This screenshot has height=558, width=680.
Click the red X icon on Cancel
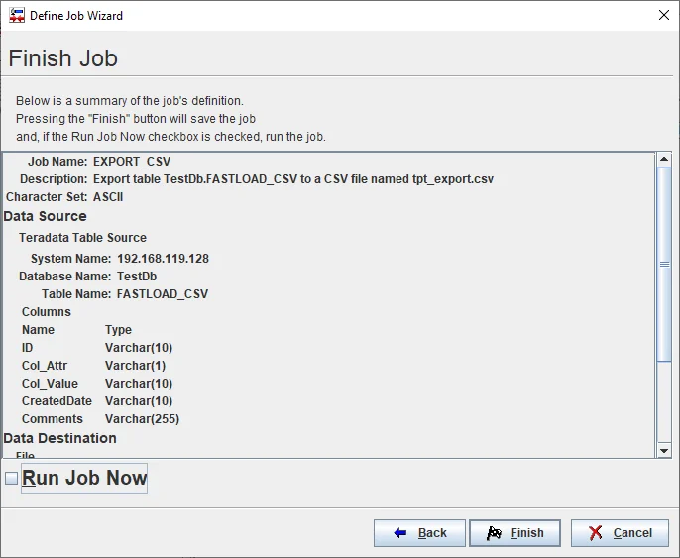(x=596, y=533)
